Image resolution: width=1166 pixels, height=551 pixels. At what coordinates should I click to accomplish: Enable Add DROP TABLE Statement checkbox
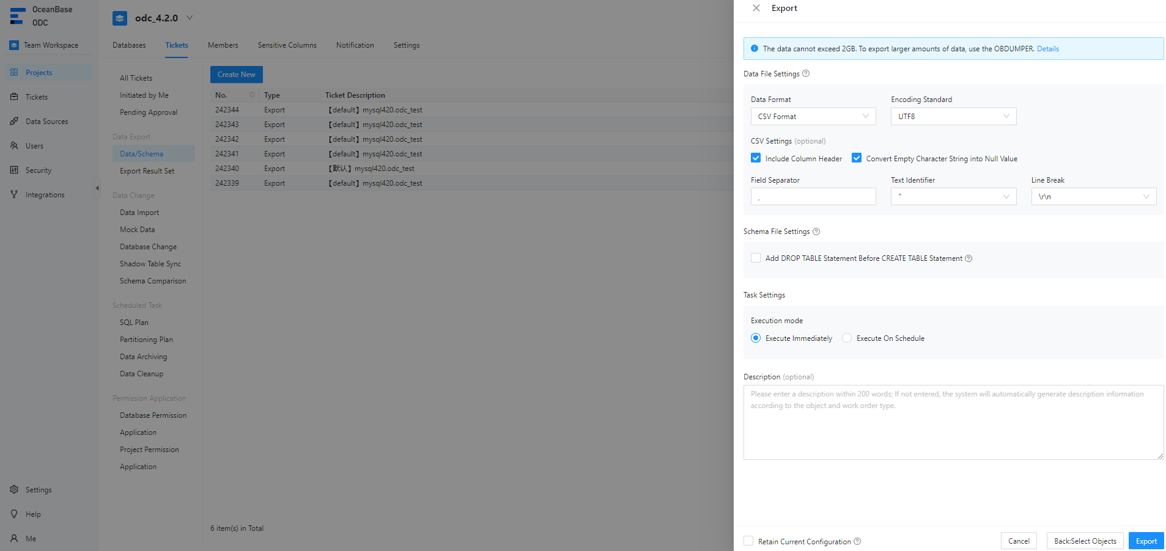756,258
